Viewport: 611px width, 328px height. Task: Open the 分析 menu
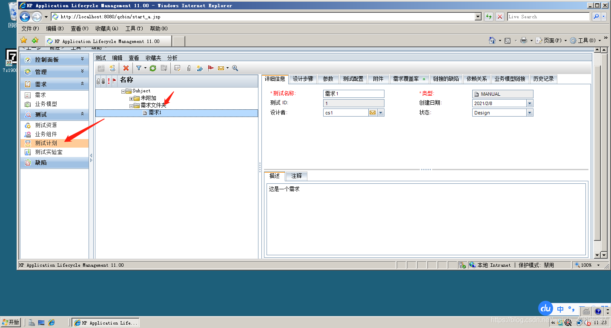point(172,58)
